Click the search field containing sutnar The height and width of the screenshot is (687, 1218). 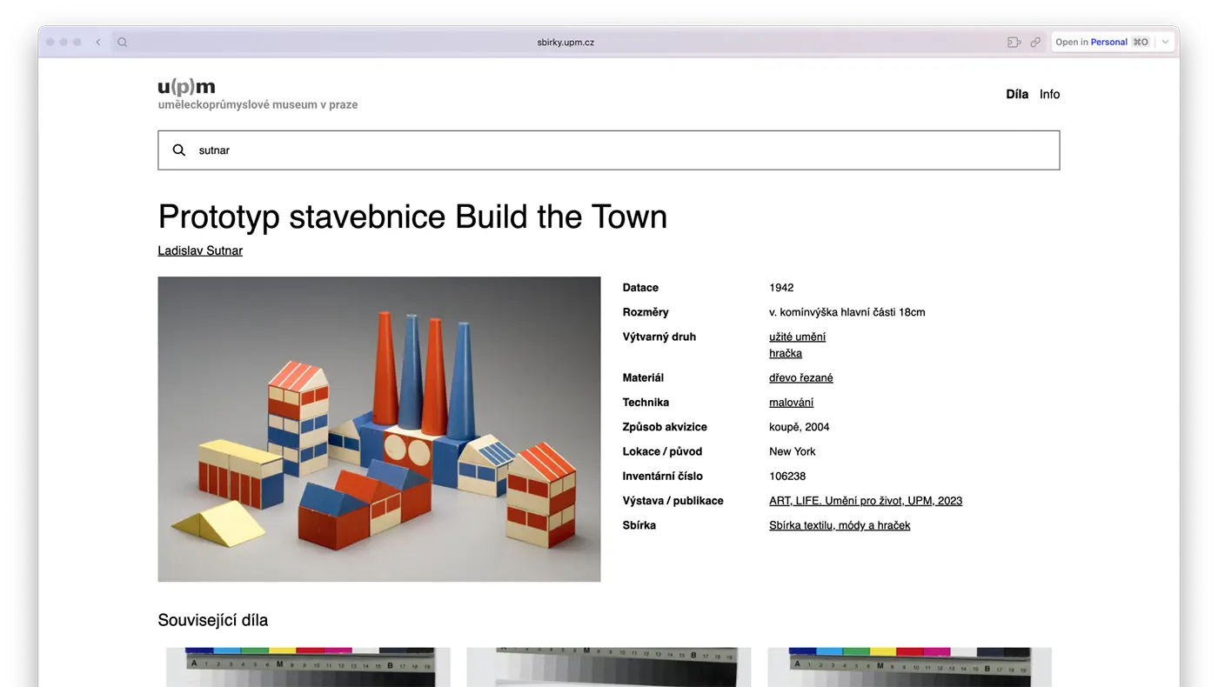(x=609, y=150)
